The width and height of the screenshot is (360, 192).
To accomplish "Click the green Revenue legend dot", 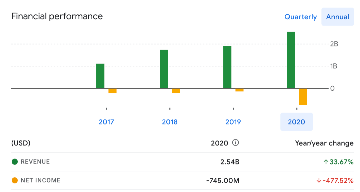I will point(15,162).
